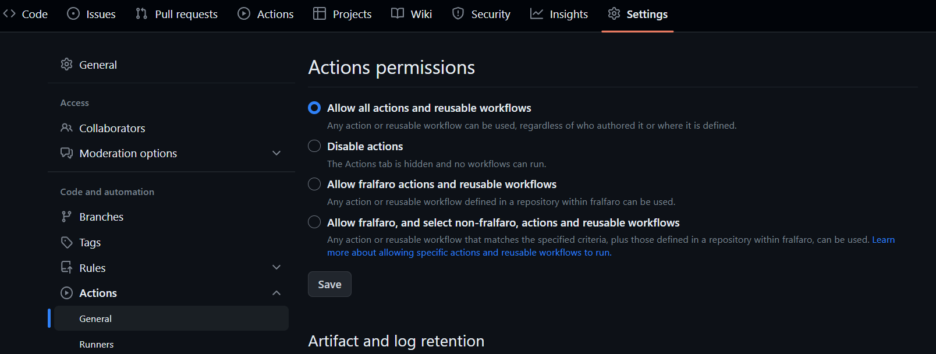Switch to the Code tab
Screen dimensions: 936x354
tap(26, 14)
